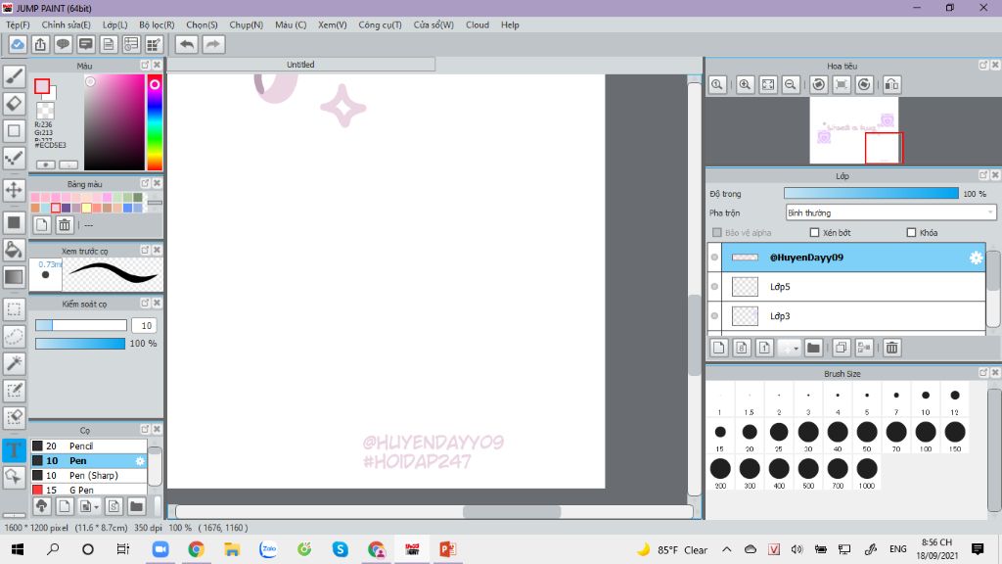The height and width of the screenshot is (564, 1002).
Task: Select the Gradient tool
Action: coord(14,277)
